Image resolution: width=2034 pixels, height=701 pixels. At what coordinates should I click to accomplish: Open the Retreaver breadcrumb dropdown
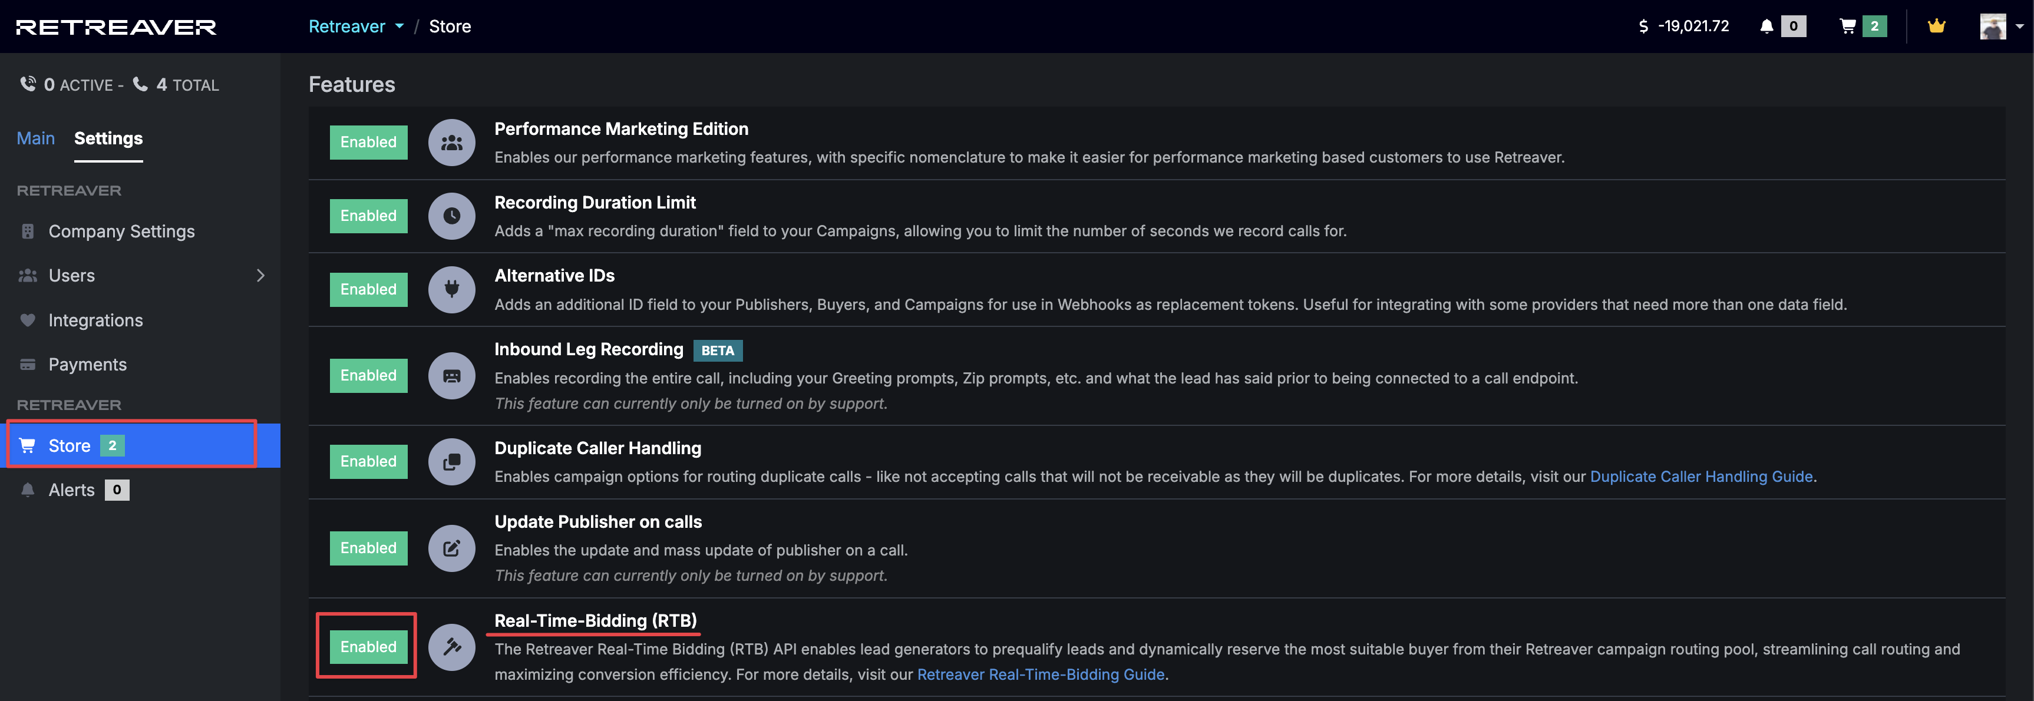(x=356, y=27)
